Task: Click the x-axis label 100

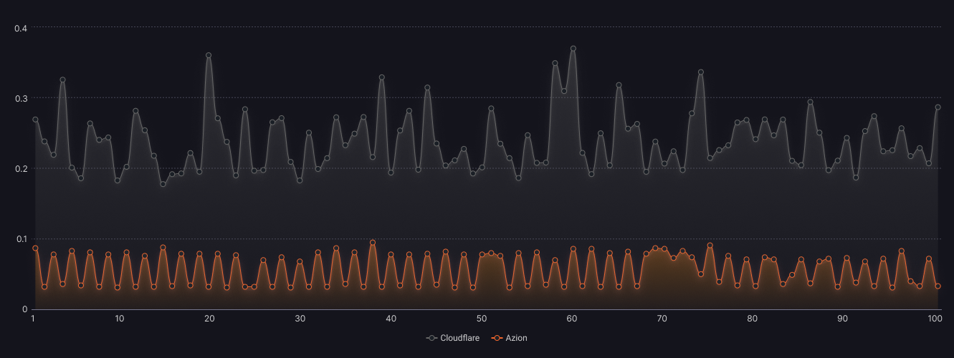Action: 934,319
